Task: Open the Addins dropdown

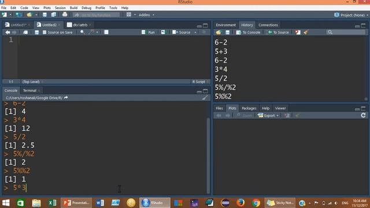Action: 146,15
